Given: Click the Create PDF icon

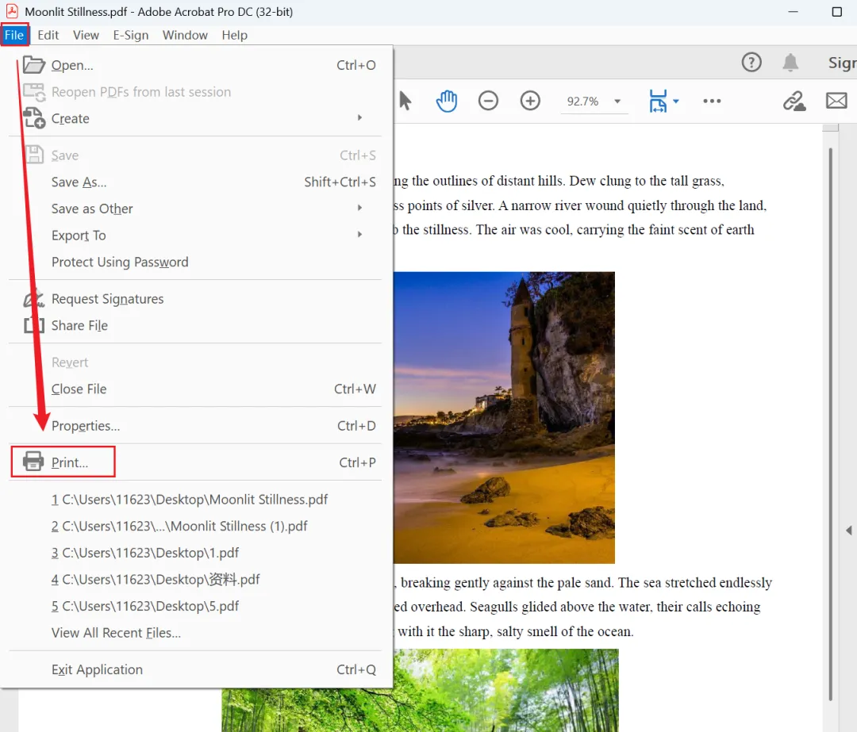Looking at the screenshot, I should (x=34, y=118).
